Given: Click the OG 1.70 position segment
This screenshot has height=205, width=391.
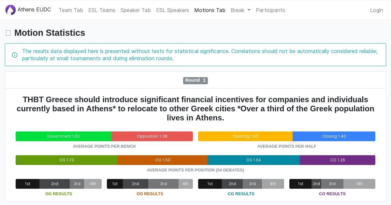Looking at the screenshot, I should [67, 160].
